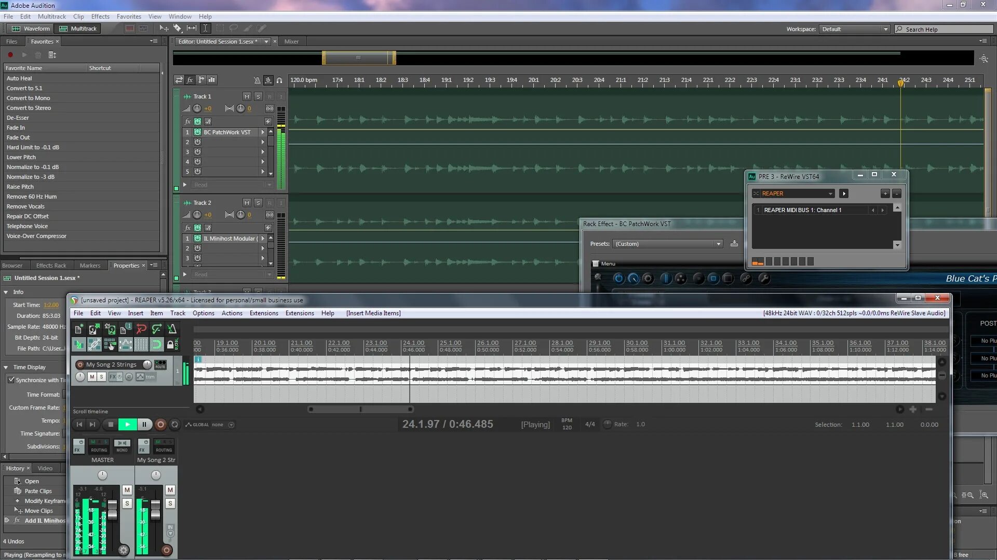Click Audition's toggle metronome icon
Viewport: 997px width, 560px height.
coord(257,80)
